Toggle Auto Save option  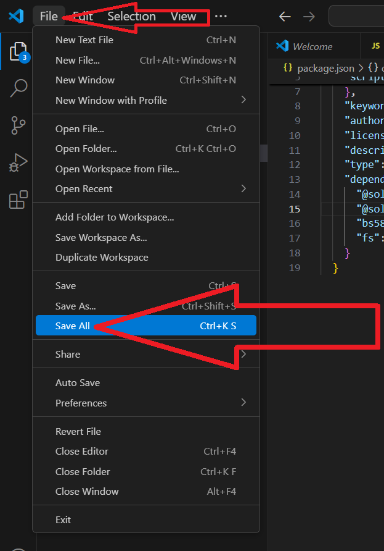pos(146,383)
